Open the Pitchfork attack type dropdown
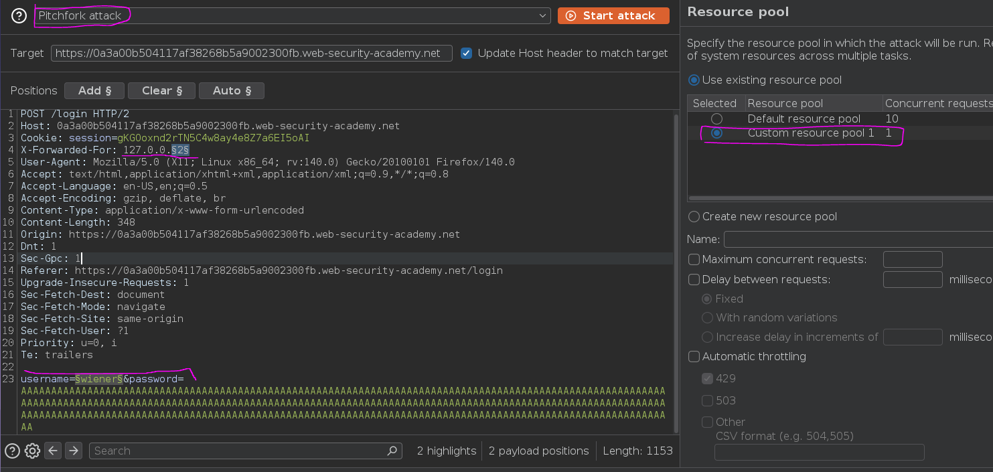This screenshot has width=993, height=472. pyautogui.click(x=293, y=15)
